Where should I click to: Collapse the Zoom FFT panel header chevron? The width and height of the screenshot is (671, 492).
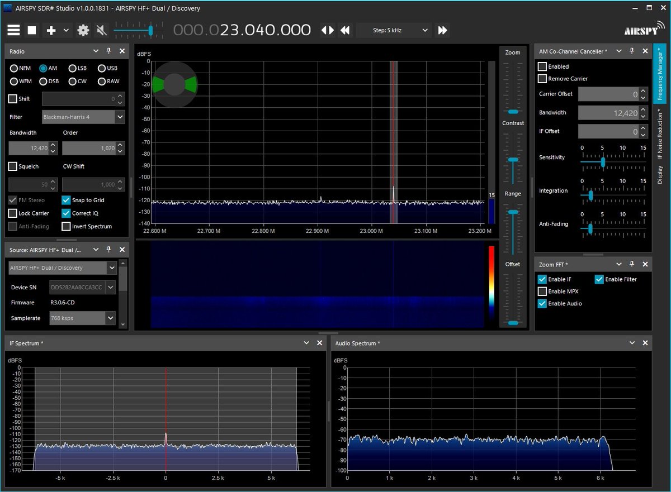619,264
